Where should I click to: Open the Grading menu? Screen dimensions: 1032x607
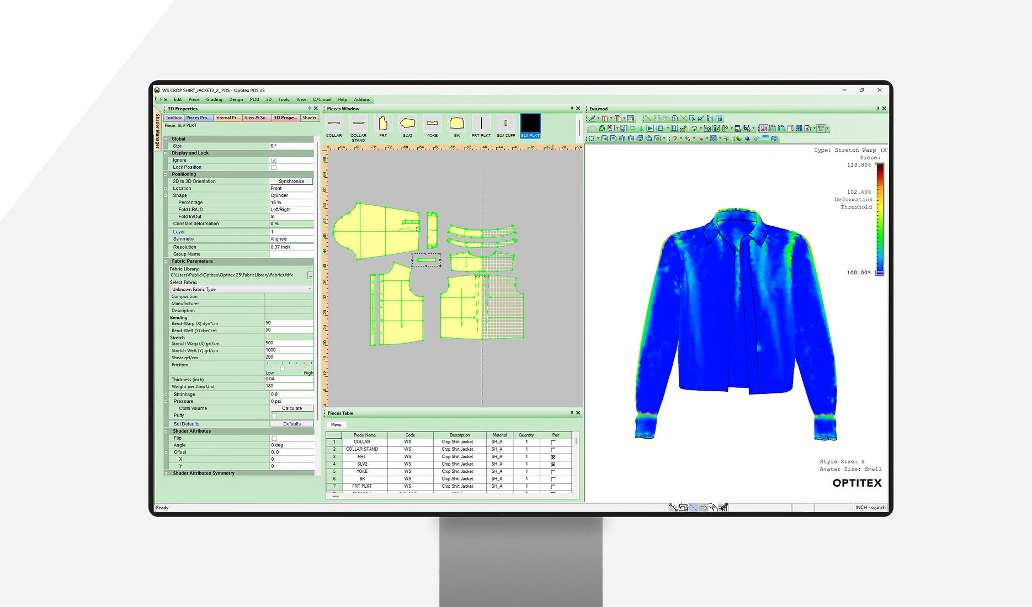tap(214, 100)
